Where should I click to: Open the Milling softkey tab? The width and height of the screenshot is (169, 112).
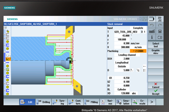(x=92, y=102)
